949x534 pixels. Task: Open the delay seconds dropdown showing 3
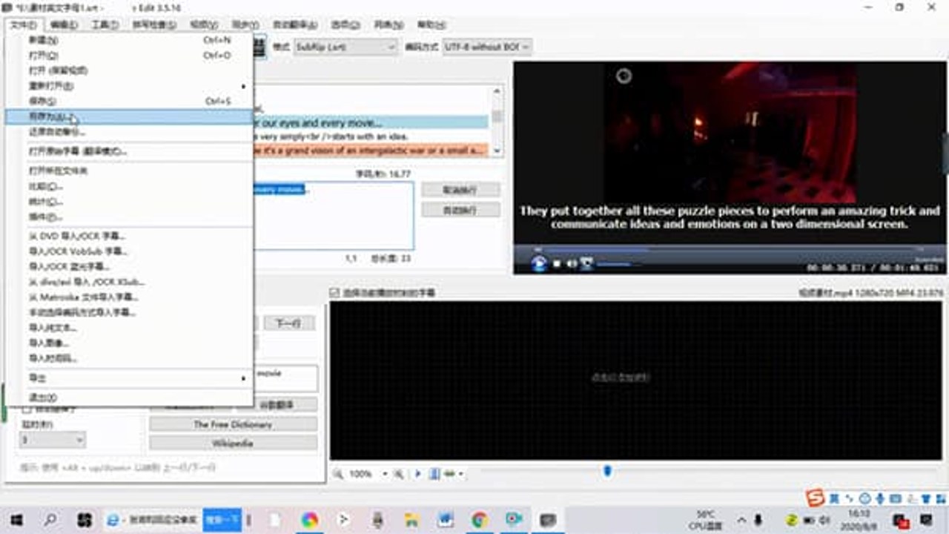pyautogui.click(x=52, y=440)
